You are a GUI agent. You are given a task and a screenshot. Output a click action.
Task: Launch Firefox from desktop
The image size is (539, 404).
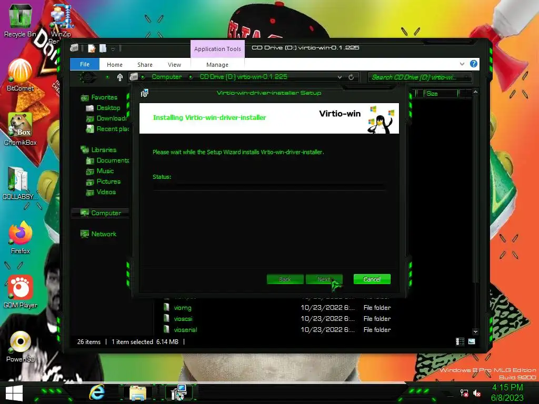coord(20,237)
